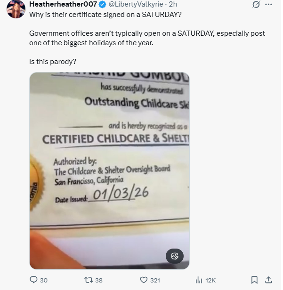The height and width of the screenshot is (290, 283).
Task: Click the repost arrows icon
Action: pyautogui.click(x=88, y=280)
